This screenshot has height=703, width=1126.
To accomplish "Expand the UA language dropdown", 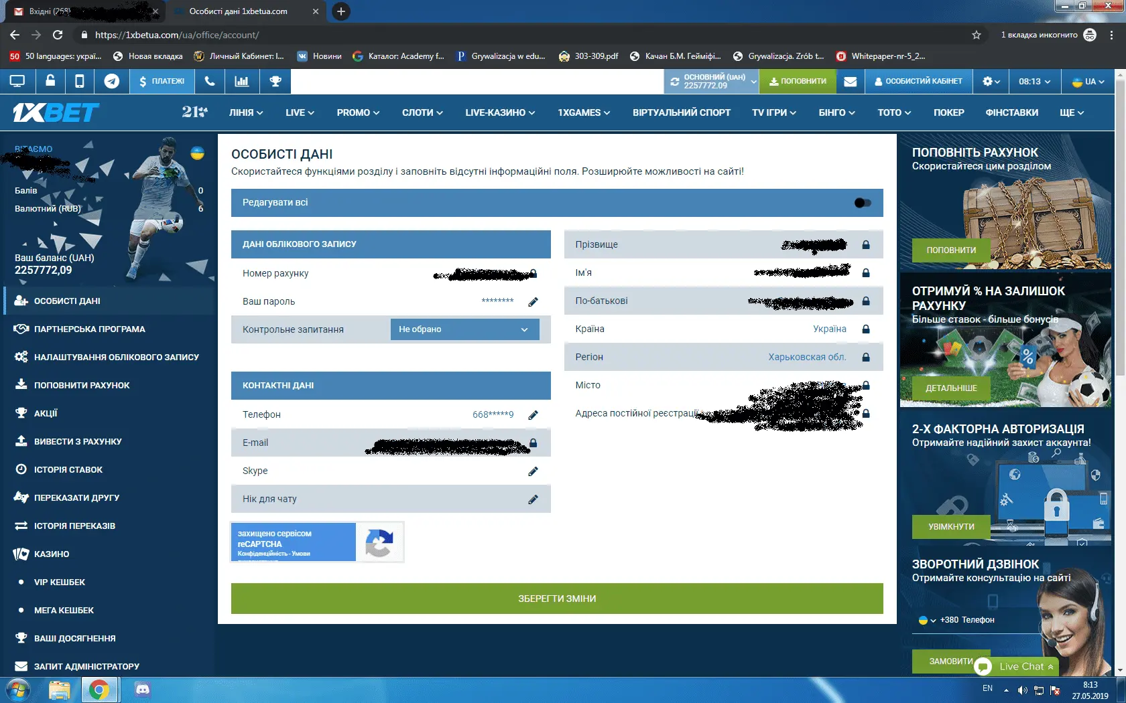I will tap(1088, 81).
